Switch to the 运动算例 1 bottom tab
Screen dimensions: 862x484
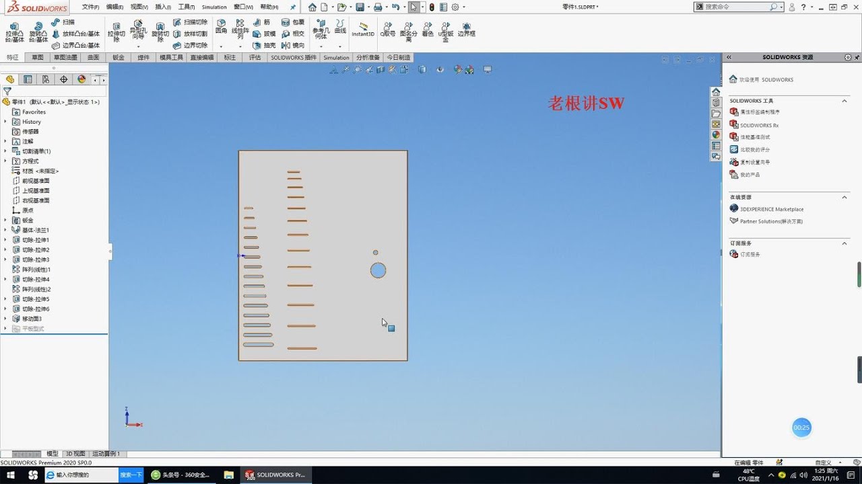tap(106, 454)
